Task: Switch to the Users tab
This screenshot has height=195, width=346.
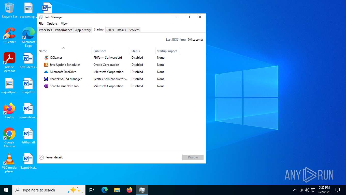Action: pyautogui.click(x=110, y=30)
